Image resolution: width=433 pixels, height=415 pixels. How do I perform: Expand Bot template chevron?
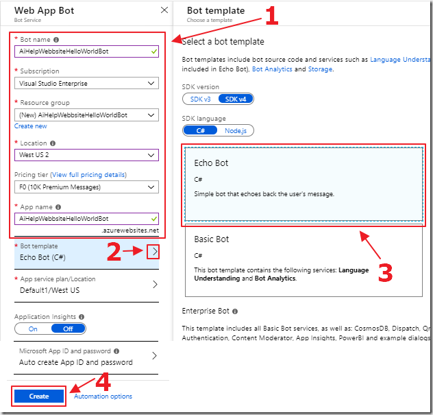pos(155,252)
